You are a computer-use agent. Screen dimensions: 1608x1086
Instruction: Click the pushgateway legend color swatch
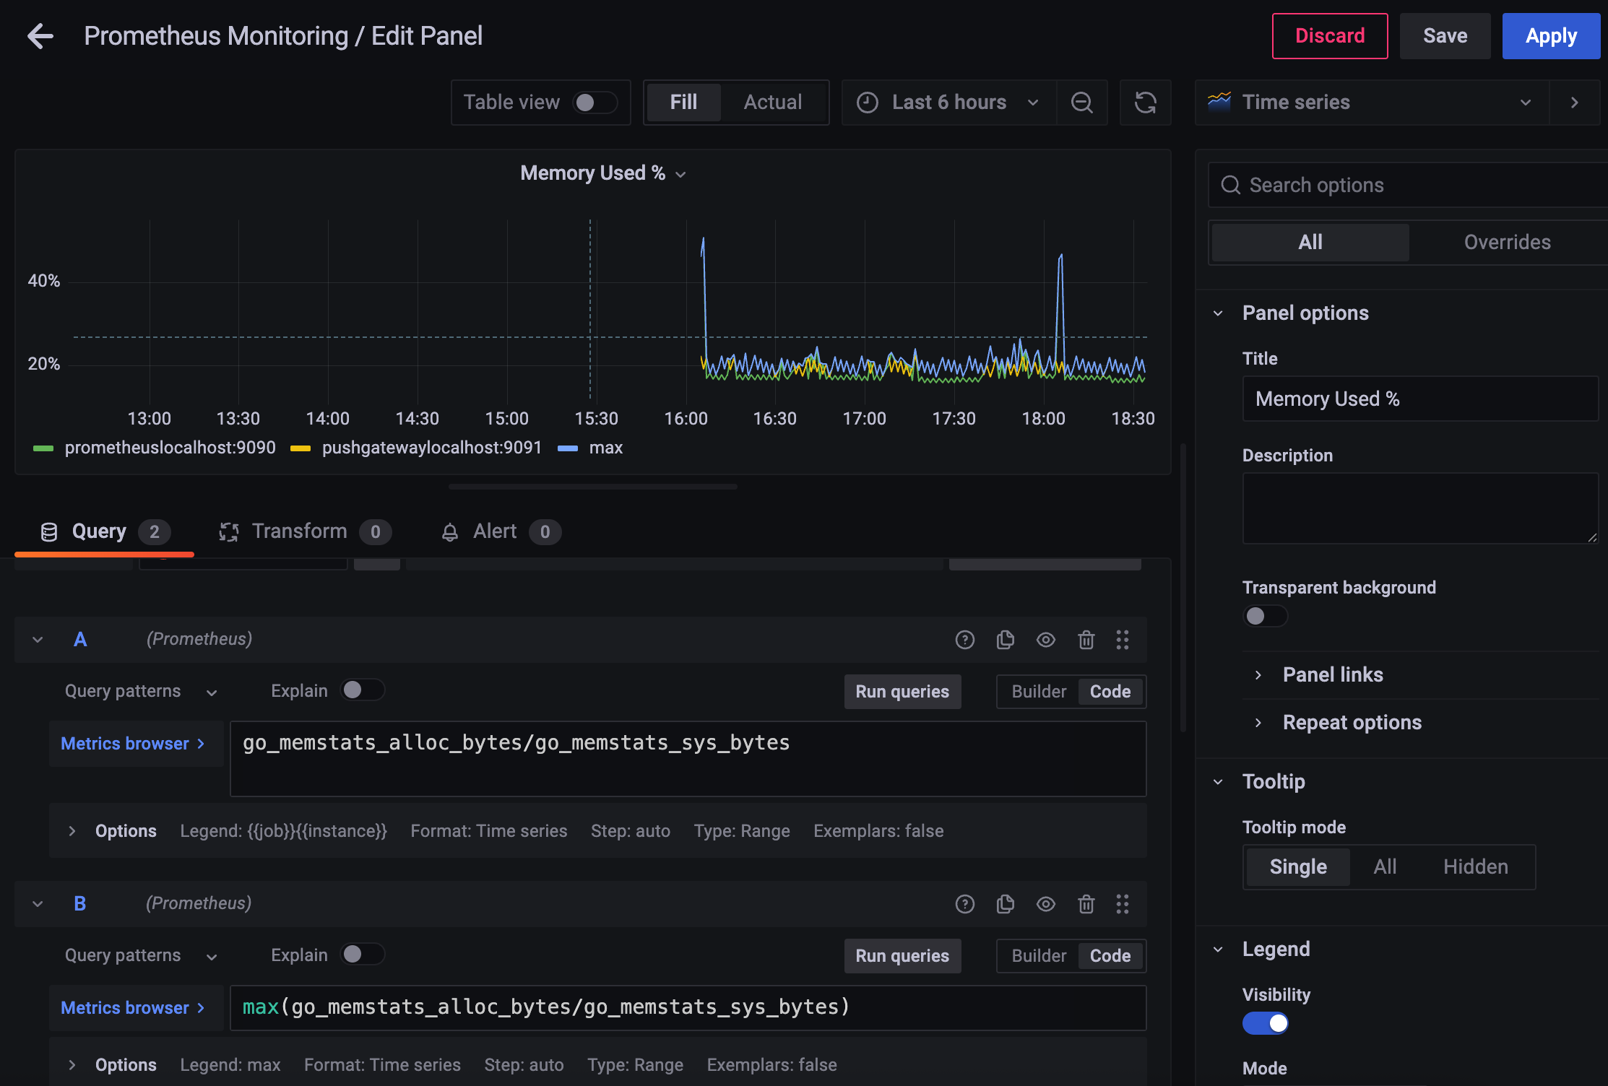click(x=301, y=448)
